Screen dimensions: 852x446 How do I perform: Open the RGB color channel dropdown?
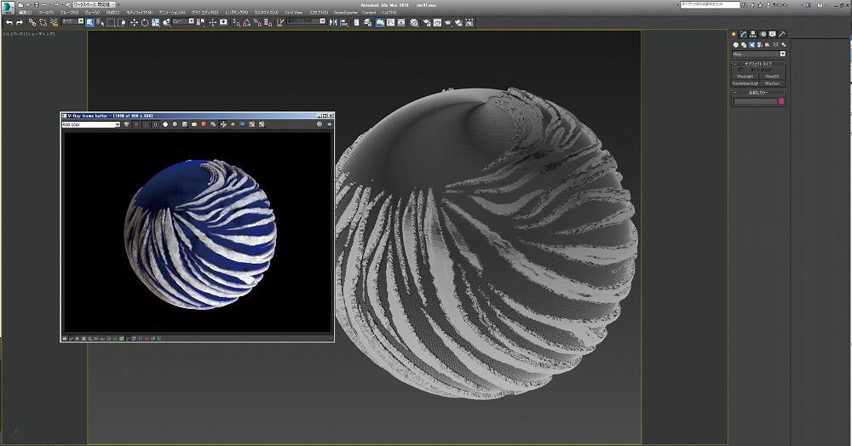[x=91, y=124]
